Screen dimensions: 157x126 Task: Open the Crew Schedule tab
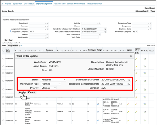point(29,4)
